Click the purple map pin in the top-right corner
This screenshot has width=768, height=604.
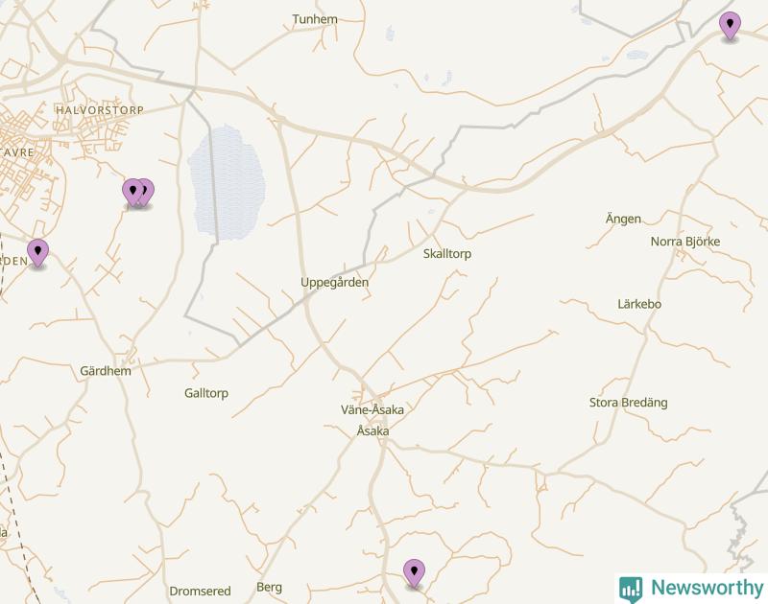[730, 26]
